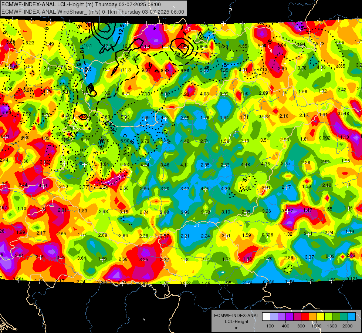Screen dimensions: 362x333
Task: Click the red legend swatch
Action: coord(305,317)
